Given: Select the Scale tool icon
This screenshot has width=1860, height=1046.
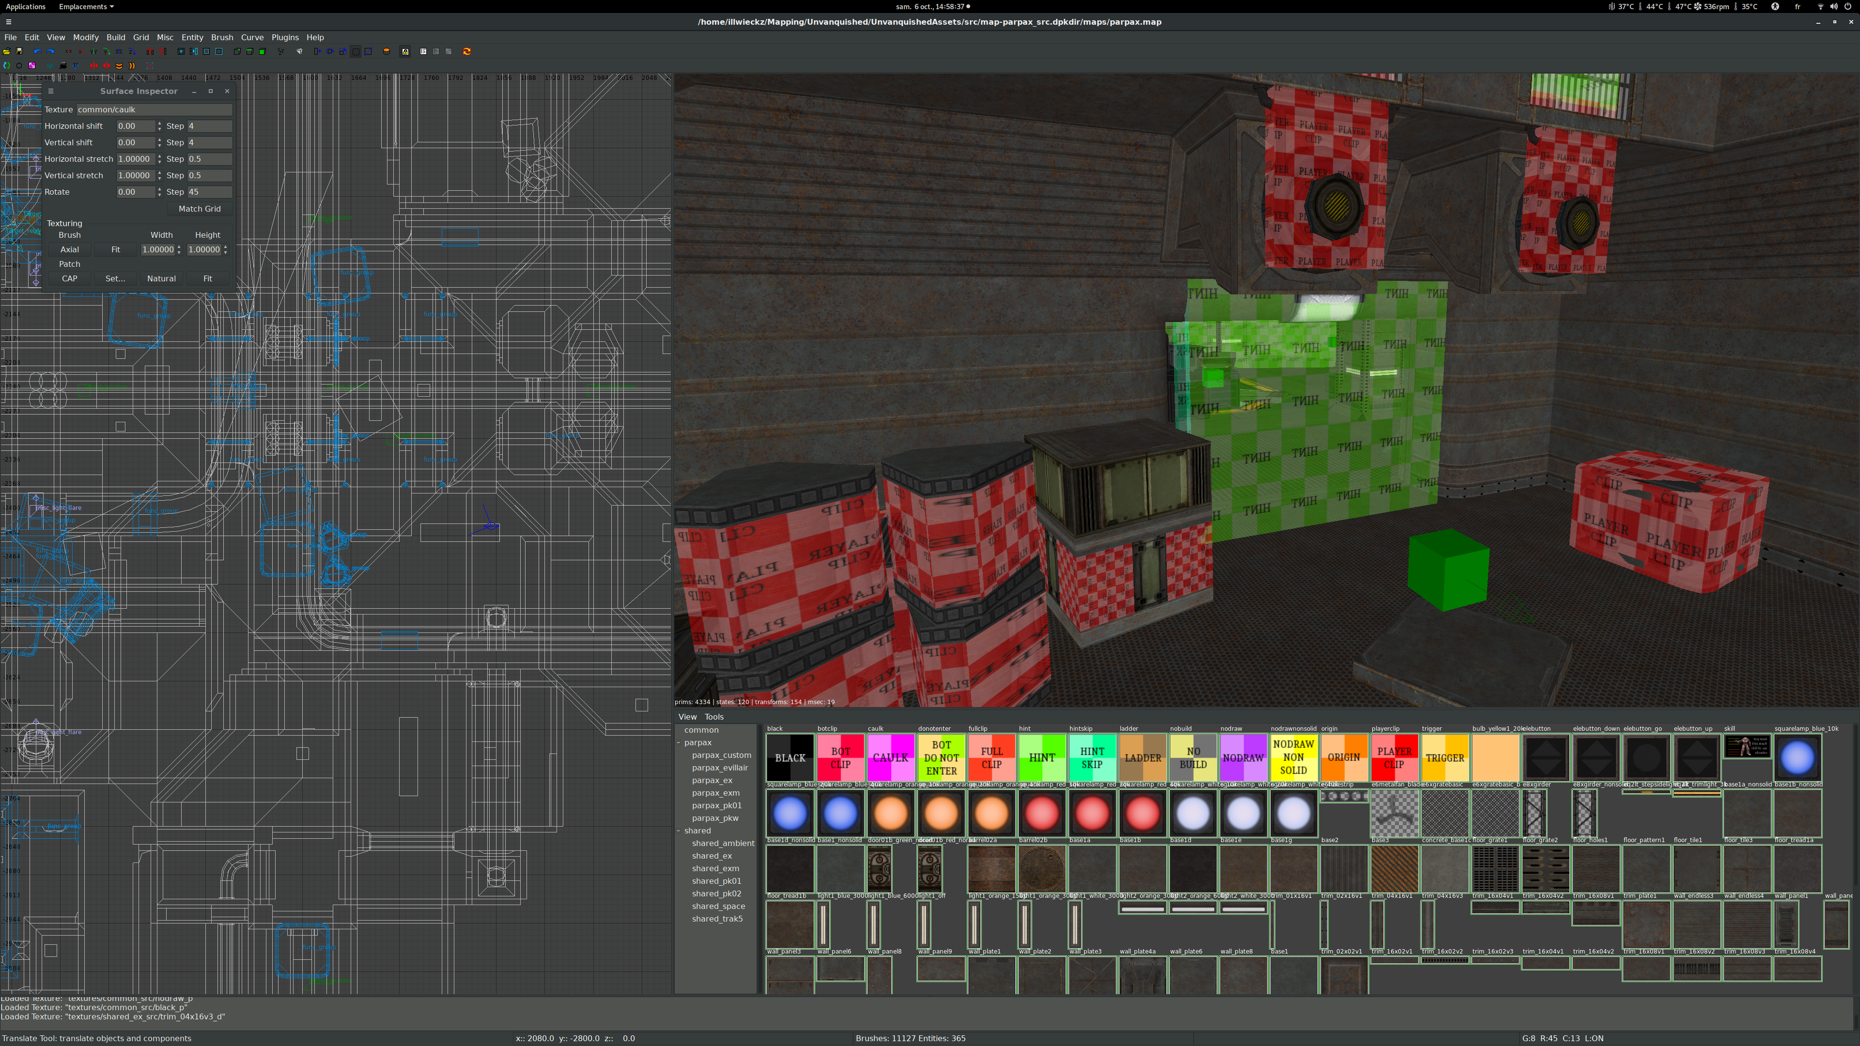Looking at the screenshot, I should [x=343, y=51].
